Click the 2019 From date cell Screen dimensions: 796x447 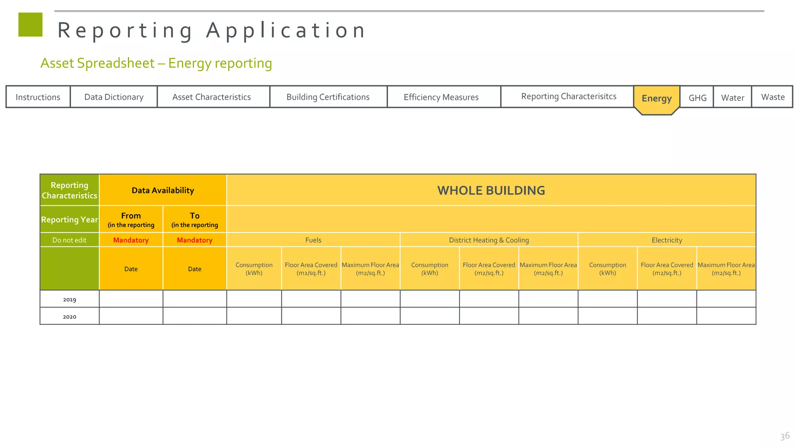pyautogui.click(x=131, y=299)
